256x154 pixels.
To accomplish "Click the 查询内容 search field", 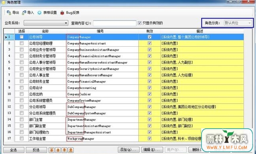I will [x=114, y=23].
